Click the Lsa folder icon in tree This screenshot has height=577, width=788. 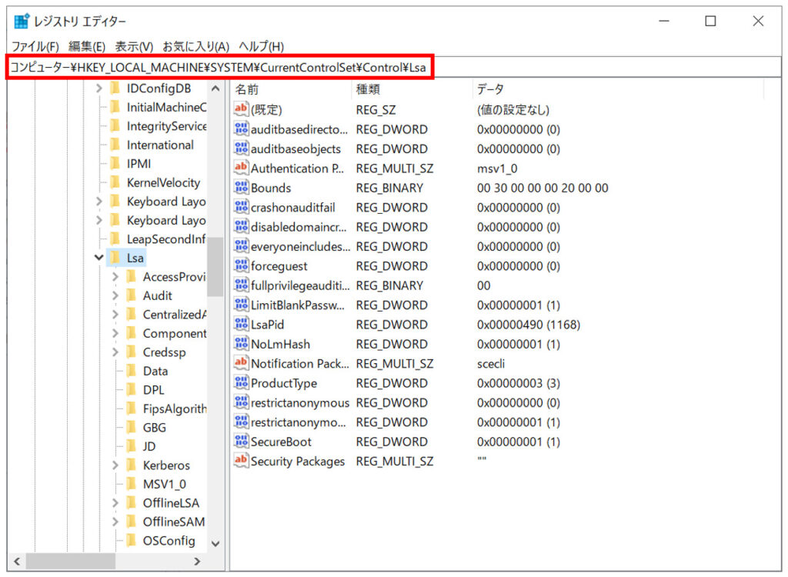click(115, 258)
